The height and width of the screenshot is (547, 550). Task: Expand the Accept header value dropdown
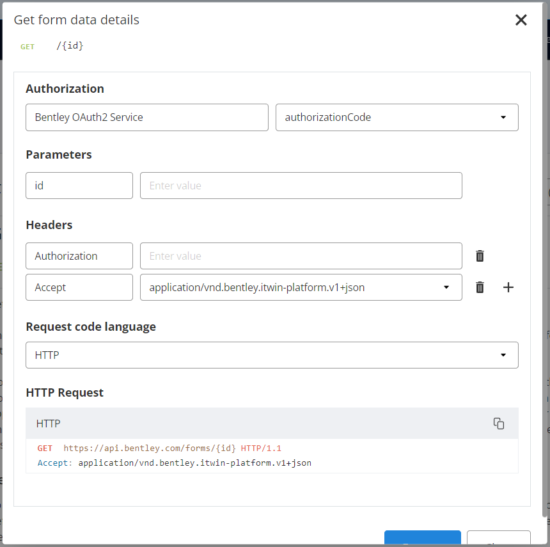[446, 287]
